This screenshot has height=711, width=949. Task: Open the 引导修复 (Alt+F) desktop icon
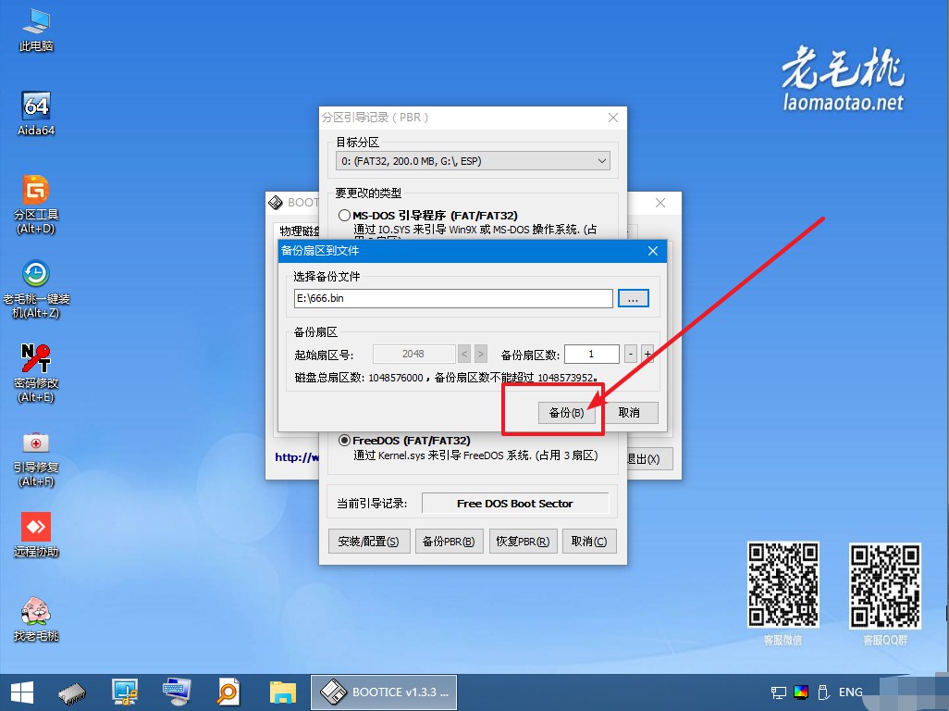pyautogui.click(x=36, y=458)
